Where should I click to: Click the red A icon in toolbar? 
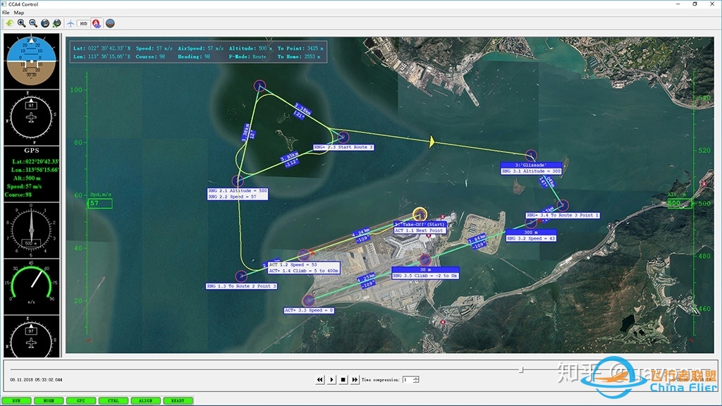pyautogui.click(x=97, y=23)
